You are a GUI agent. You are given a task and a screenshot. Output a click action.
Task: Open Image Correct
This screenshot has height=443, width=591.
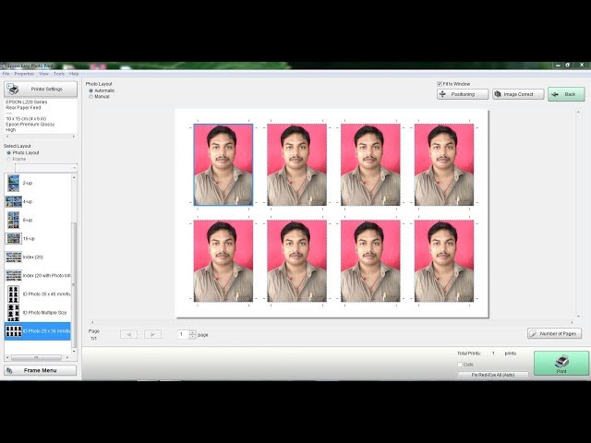point(518,94)
